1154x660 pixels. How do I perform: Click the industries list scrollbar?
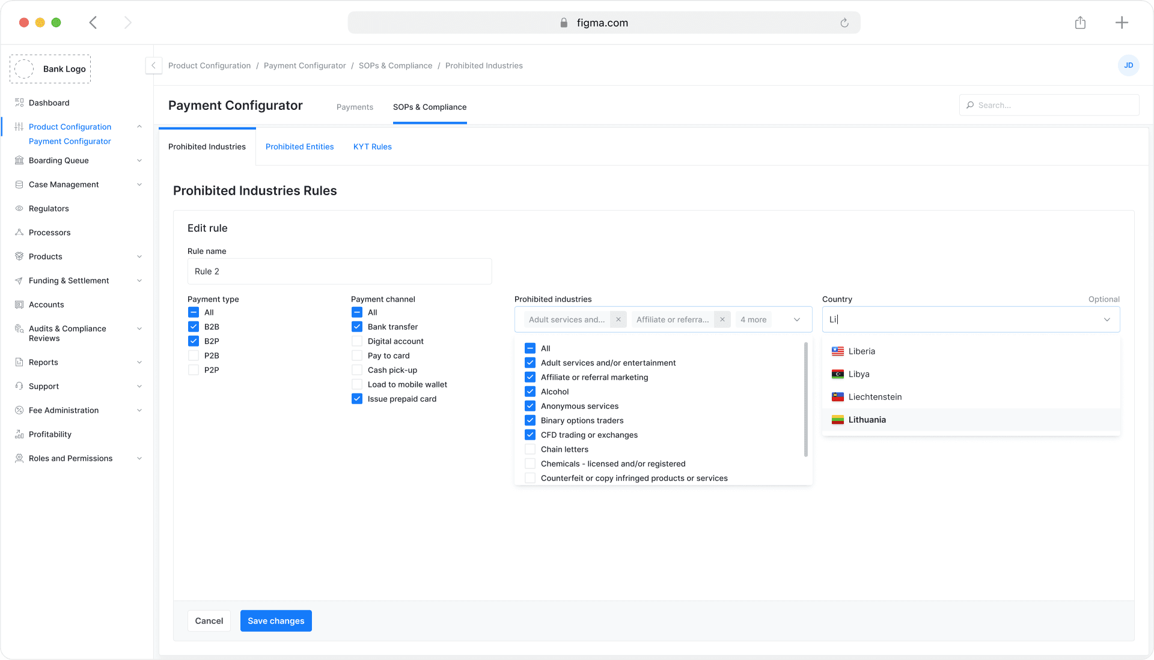805,399
